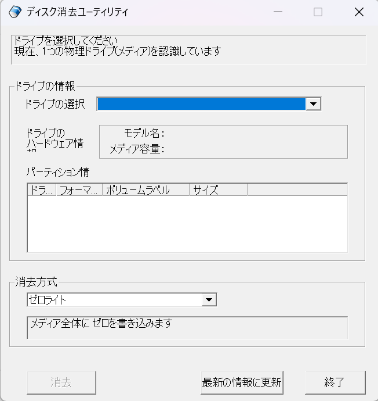Click the 消去 erase button
Viewport: 378px width, 401px height.
coord(61,382)
